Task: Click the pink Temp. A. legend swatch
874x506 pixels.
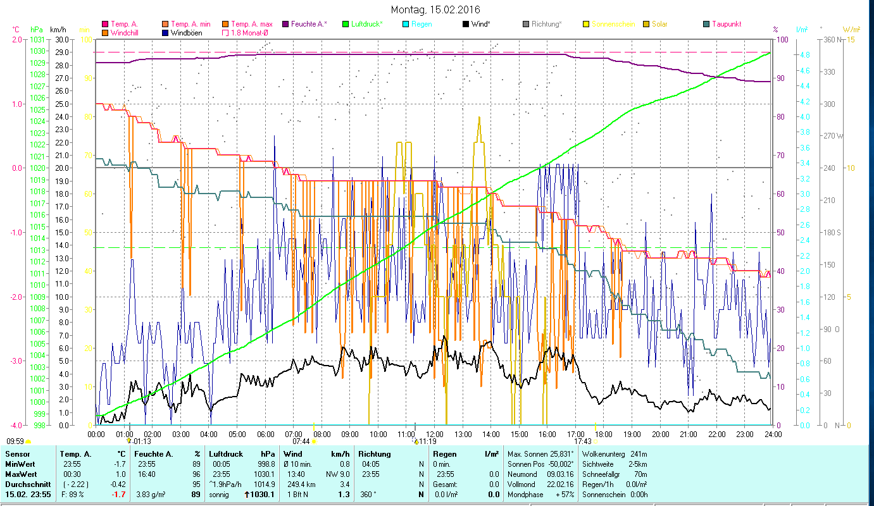Action: click(104, 24)
